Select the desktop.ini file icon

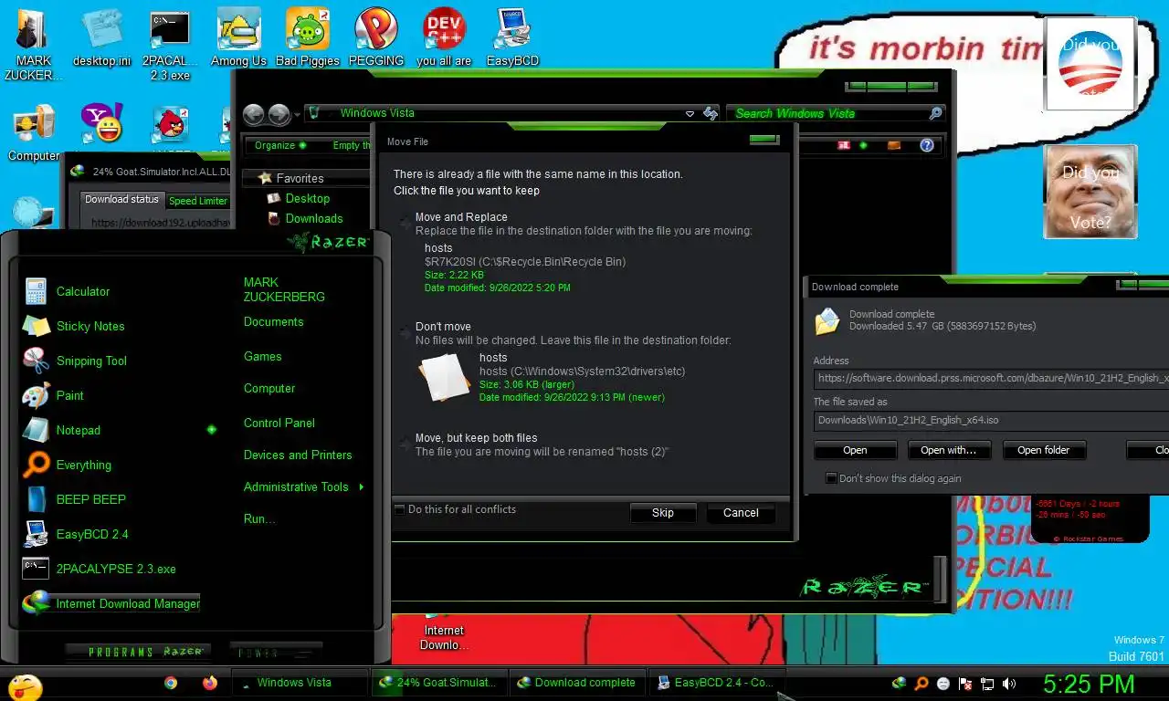tap(101, 37)
